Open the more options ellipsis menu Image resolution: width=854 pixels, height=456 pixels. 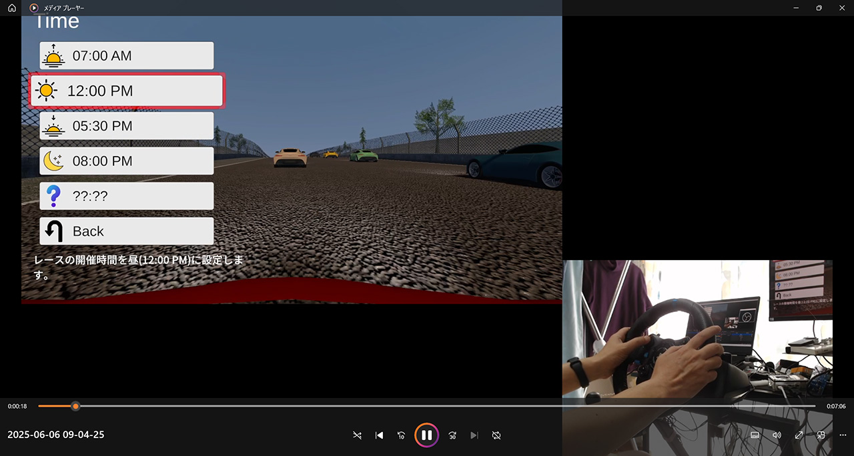843,435
